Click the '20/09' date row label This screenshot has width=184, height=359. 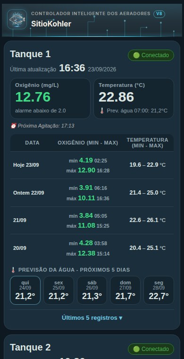click(x=20, y=248)
